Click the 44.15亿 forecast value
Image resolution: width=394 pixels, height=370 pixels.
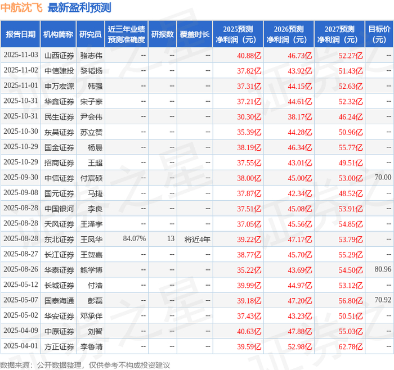pos(300,86)
